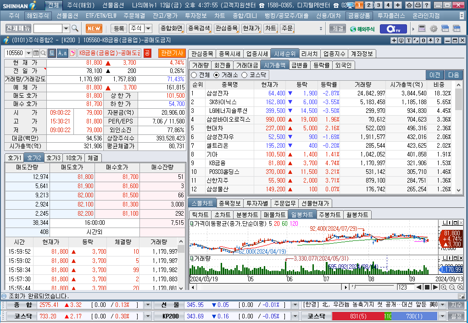This screenshot has height=323, width=468.
Task: Select the 10호가 order book tab
Action: pos(74,158)
